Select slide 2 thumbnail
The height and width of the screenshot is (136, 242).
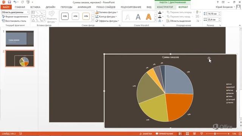(20, 59)
